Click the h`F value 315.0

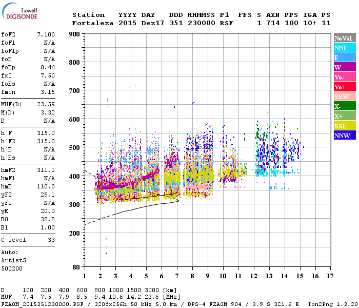(x=46, y=133)
